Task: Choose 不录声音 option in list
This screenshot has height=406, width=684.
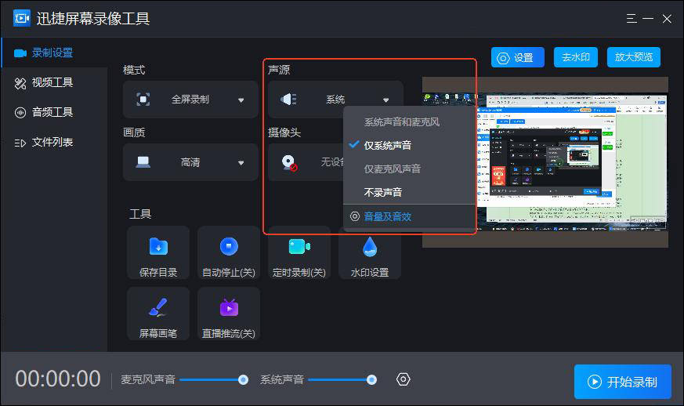Action: click(x=383, y=192)
